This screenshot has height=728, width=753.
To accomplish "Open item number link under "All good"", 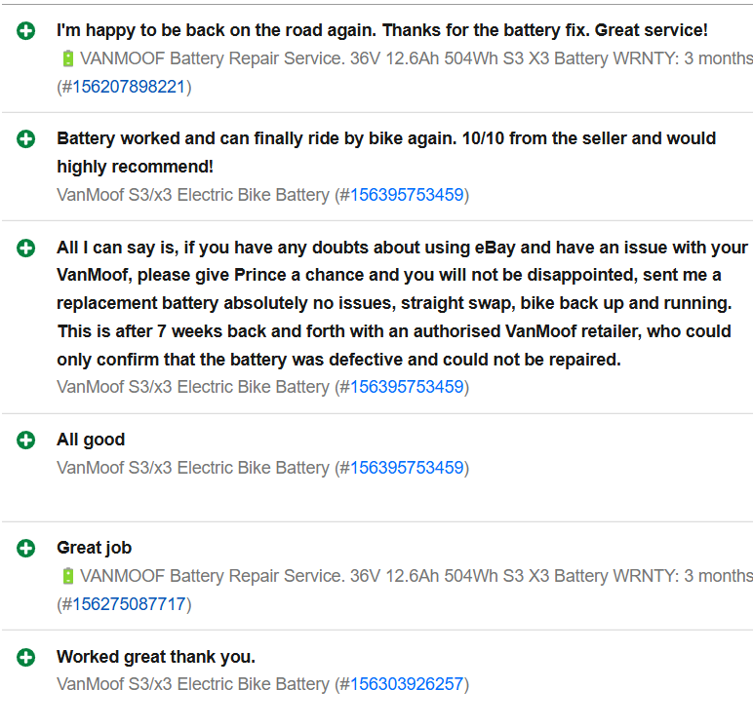I will click(407, 468).
